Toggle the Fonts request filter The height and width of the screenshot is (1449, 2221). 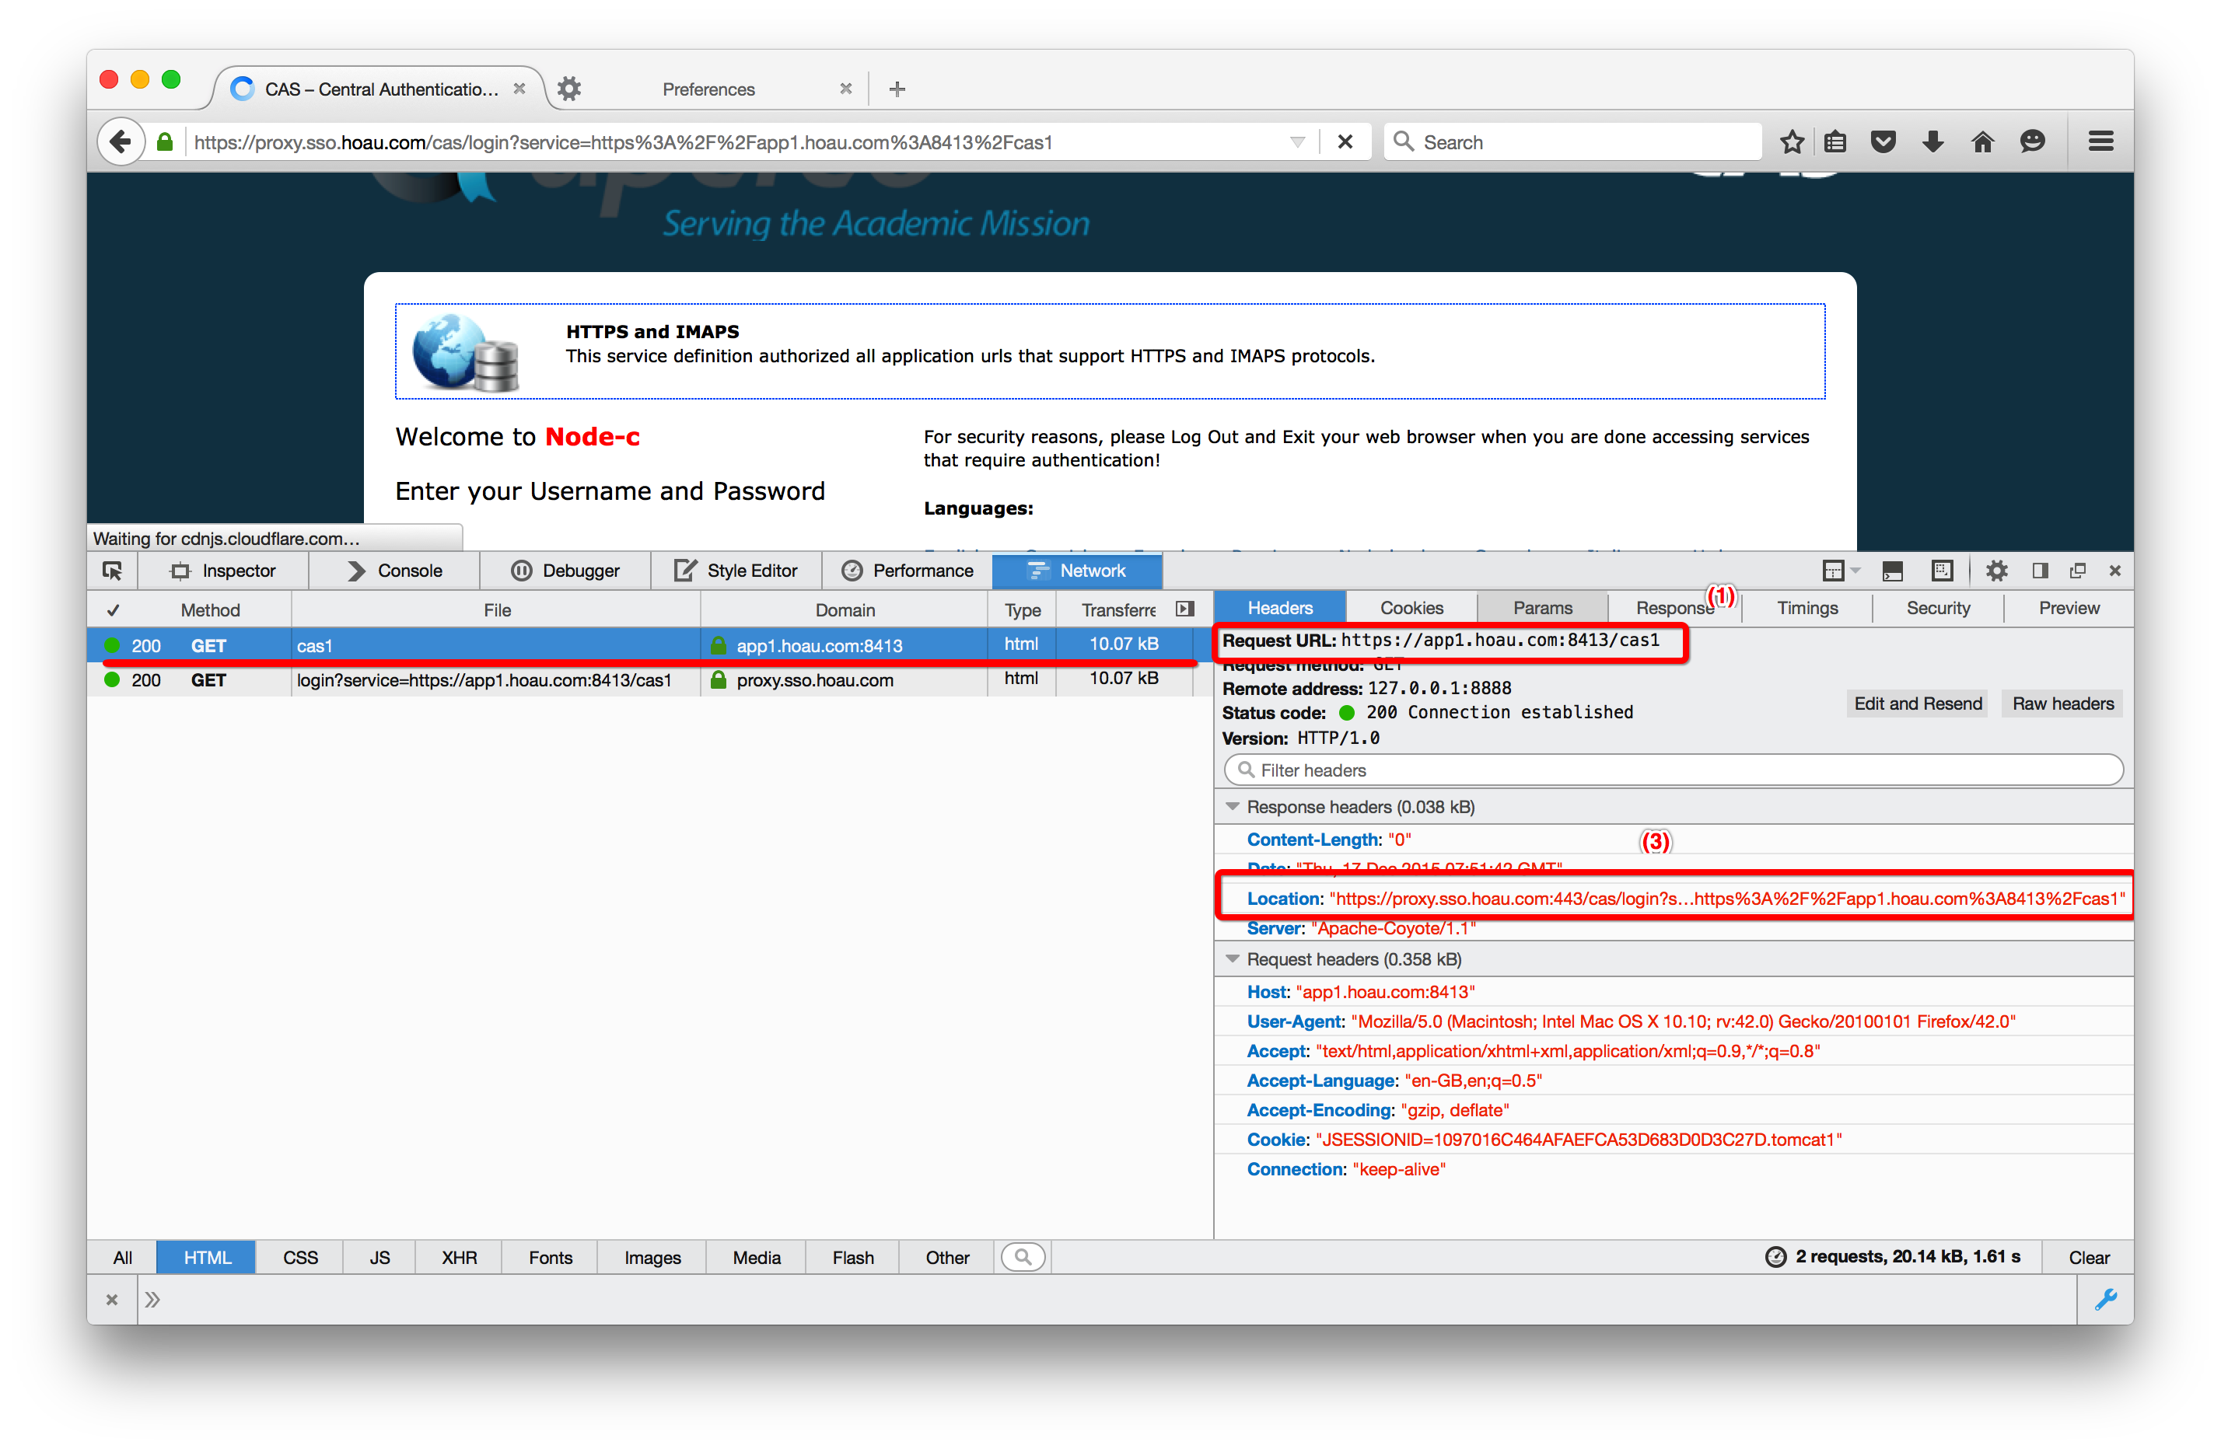[550, 1257]
